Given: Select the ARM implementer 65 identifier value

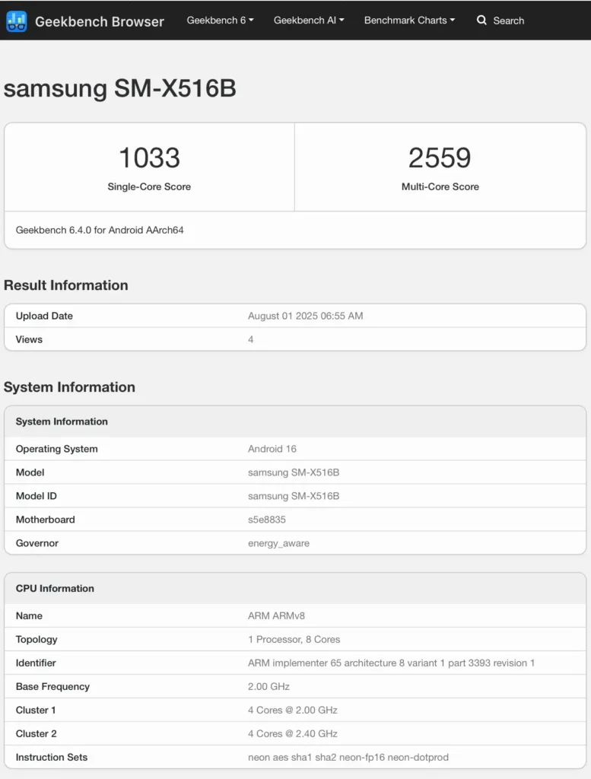Looking at the screenshot, I should point(392,663).
